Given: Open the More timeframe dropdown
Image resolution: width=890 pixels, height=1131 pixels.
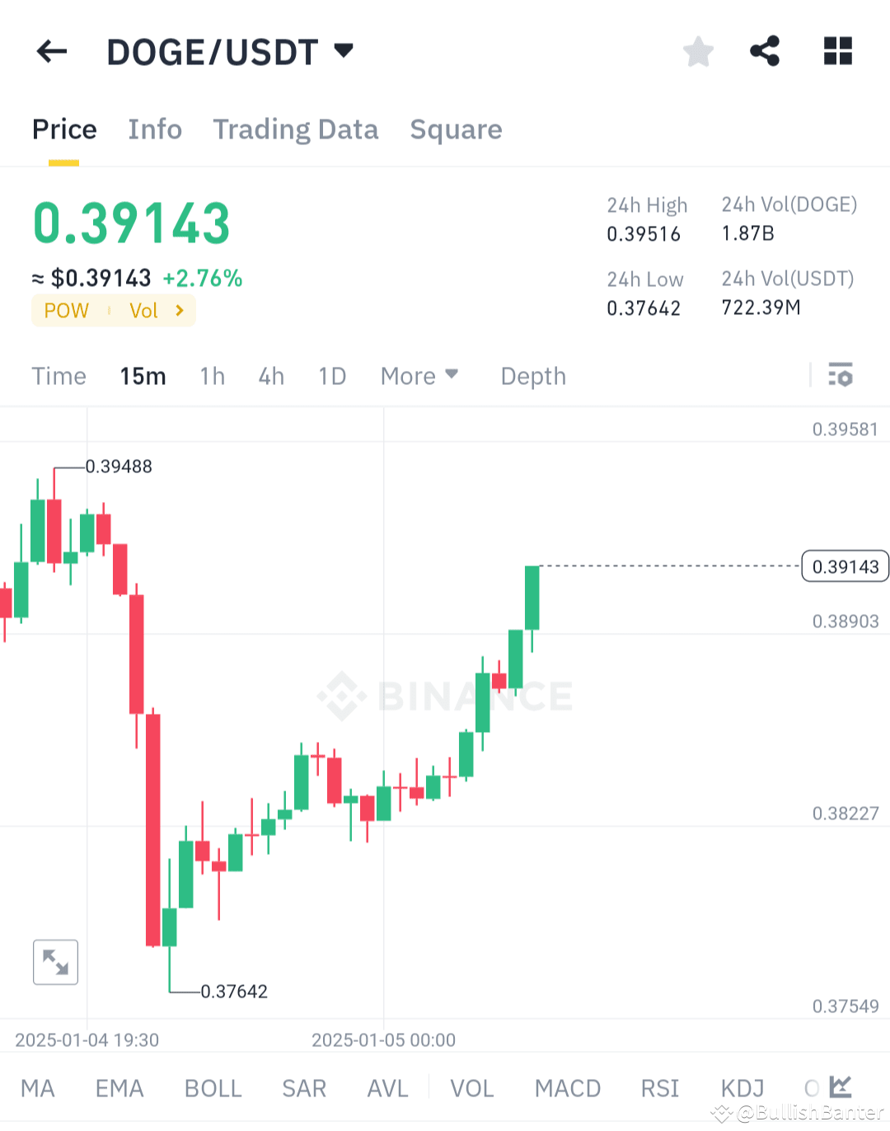Looking at the screenshot, I should 419,376.
